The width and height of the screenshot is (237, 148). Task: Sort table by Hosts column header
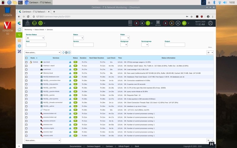(33, 58)
